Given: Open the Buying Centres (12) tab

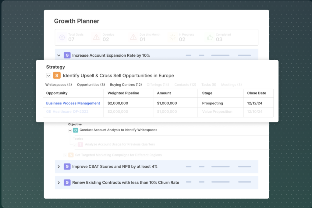Looking at the screenshot, I should point(126,85).
